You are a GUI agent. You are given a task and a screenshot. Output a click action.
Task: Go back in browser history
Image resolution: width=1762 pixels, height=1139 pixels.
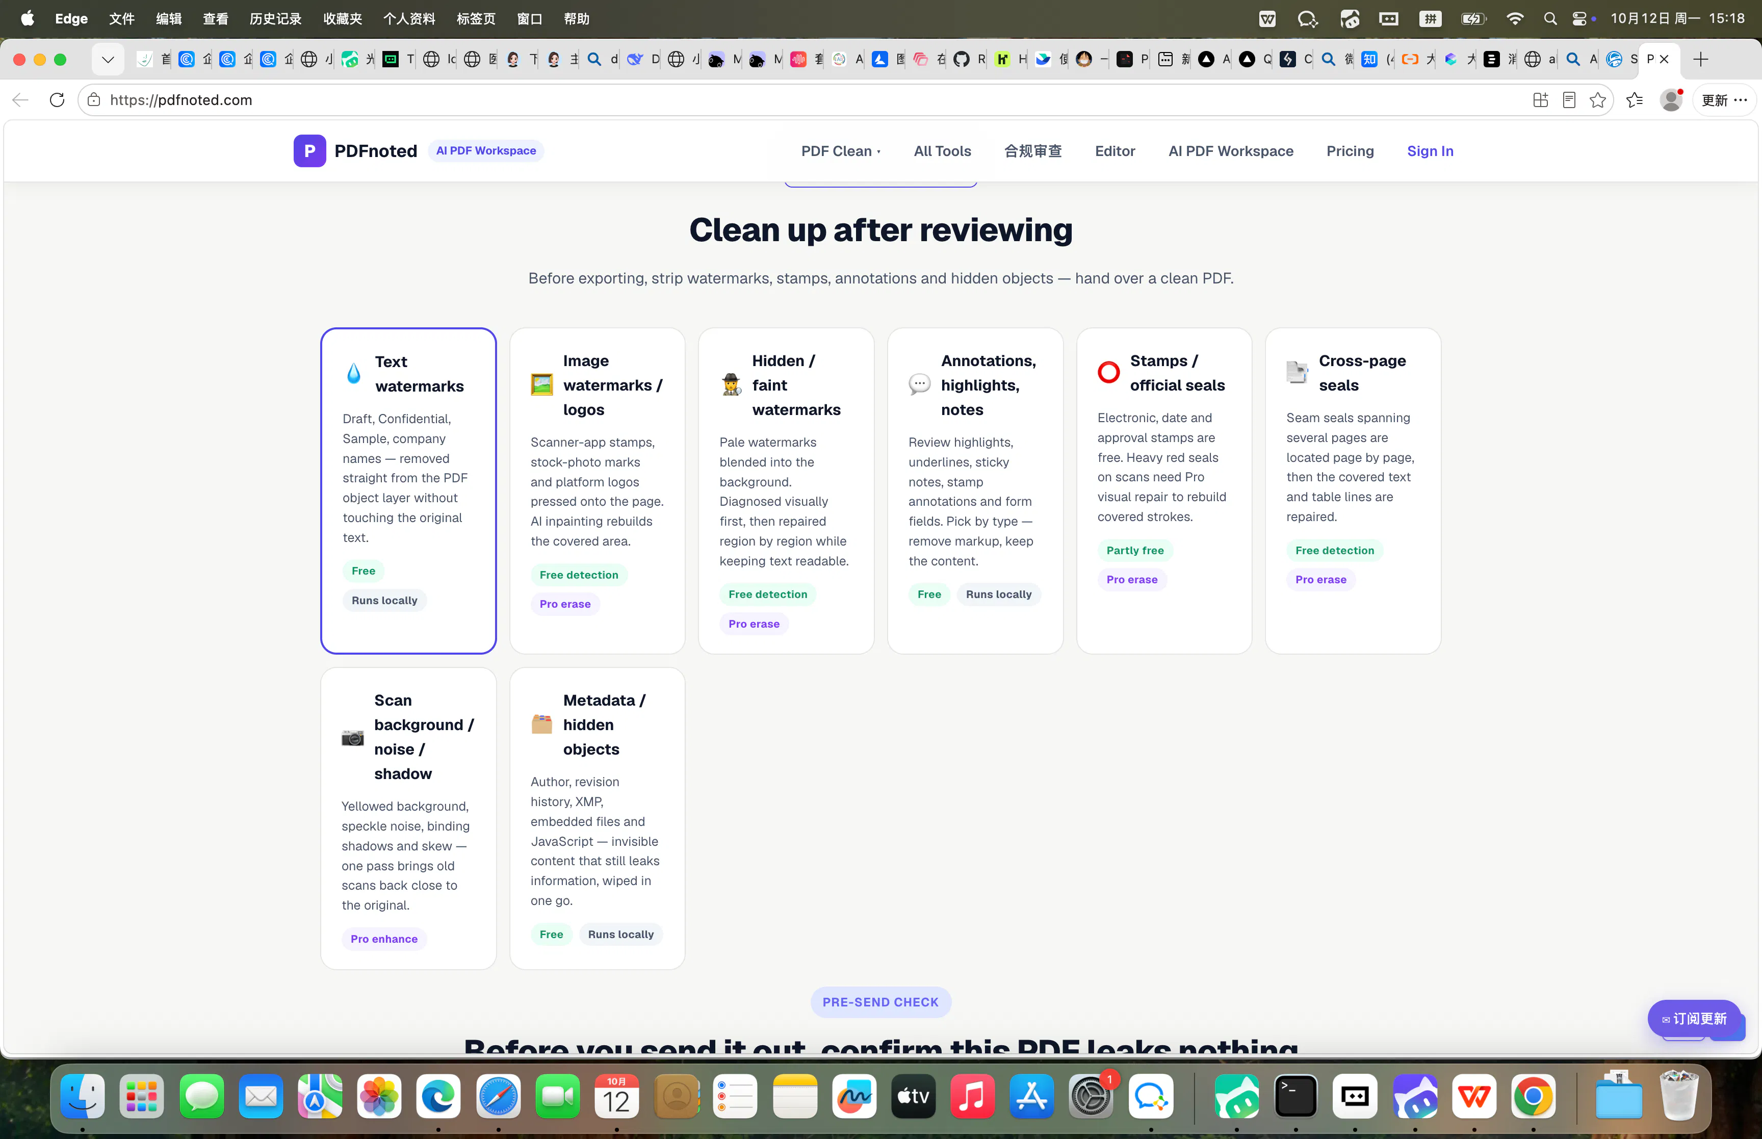(x=20, y=100)
